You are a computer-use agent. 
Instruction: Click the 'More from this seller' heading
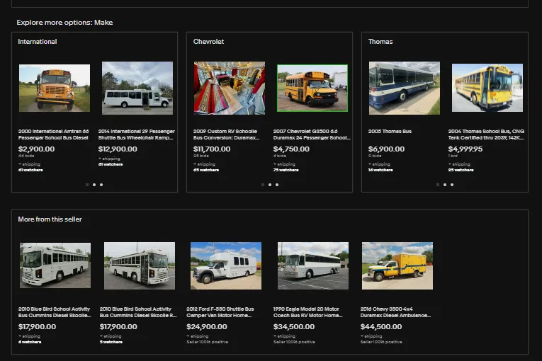click(50, 219)
